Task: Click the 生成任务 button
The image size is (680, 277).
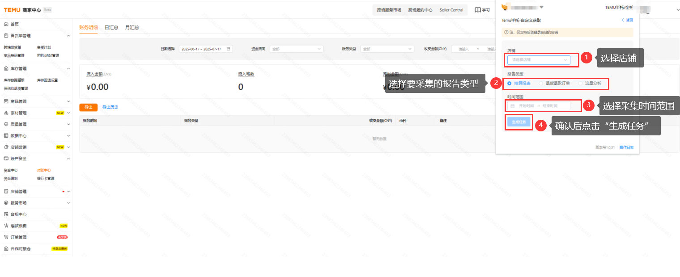Action: 519,122
